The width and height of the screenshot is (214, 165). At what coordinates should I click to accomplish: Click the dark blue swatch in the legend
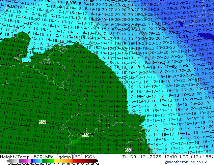[x=32, y=161]
